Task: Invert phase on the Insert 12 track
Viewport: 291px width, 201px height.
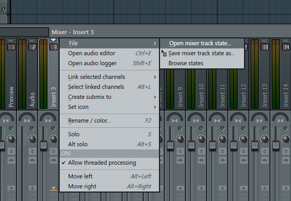Action: (243, 152)
